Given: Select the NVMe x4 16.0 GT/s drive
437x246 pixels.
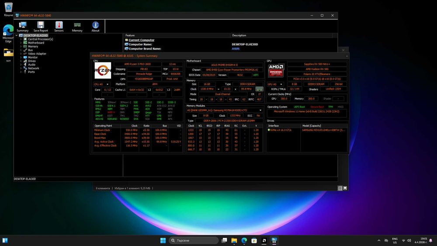Looking at the screenshot, I should (x=280, y=130).
